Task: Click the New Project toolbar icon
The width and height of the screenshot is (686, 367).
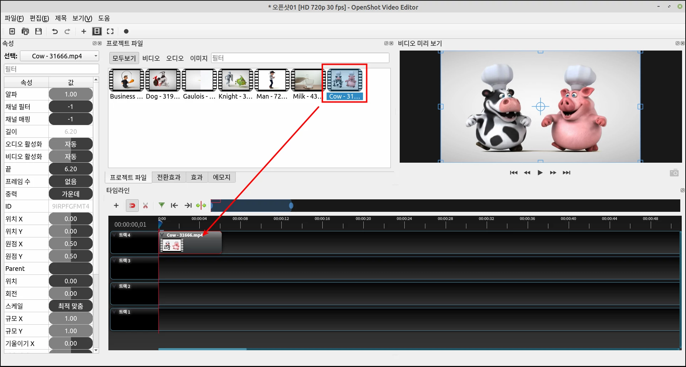Action: (x=12, y=31)
